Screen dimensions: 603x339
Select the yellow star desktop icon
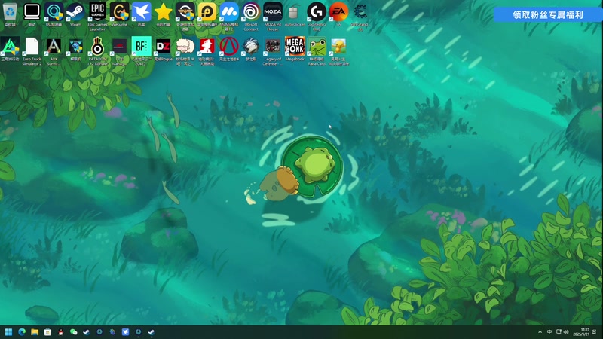tap(164, 14)
